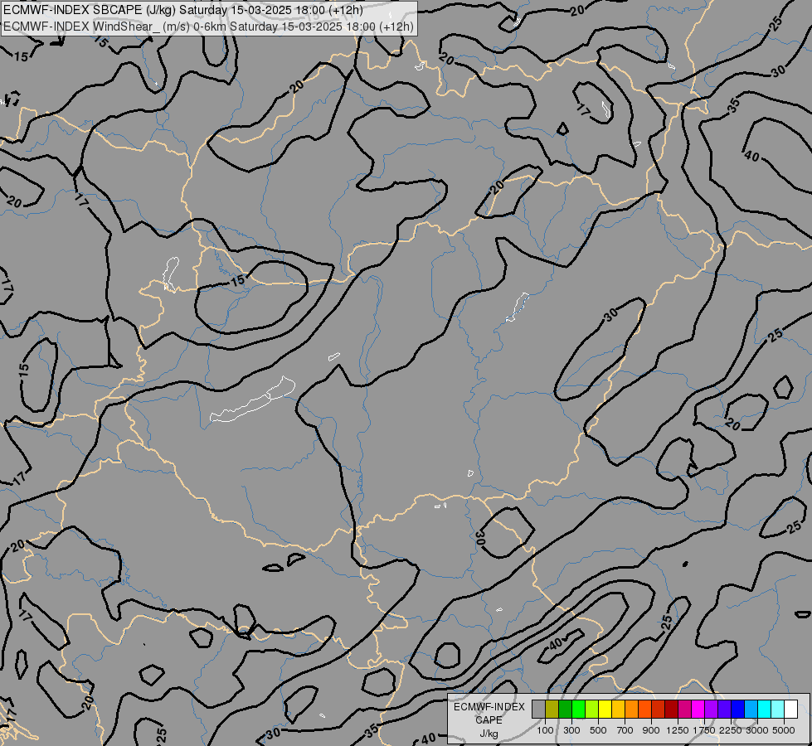Click the 'ECMWF-INDEX WindShear_ (m/s) 0-6km' header line
812x746 pixels.
pyautogui.click(x=208, y=26)
